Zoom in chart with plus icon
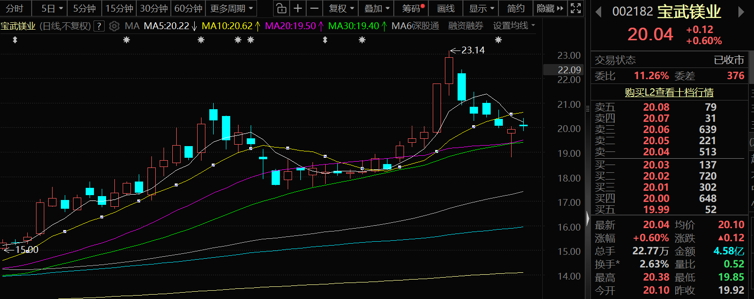The image size is (754, 299). 298,8
